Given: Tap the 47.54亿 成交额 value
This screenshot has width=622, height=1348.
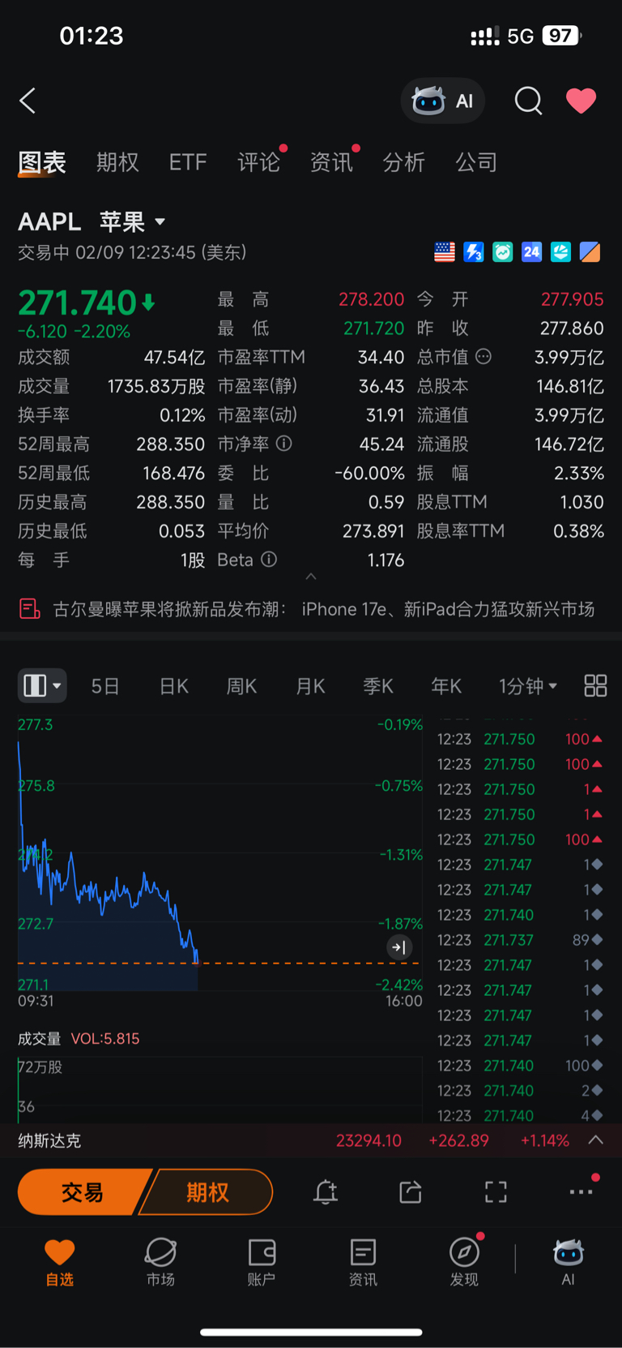Looking at the screenshot, I should tap(174, 357).
